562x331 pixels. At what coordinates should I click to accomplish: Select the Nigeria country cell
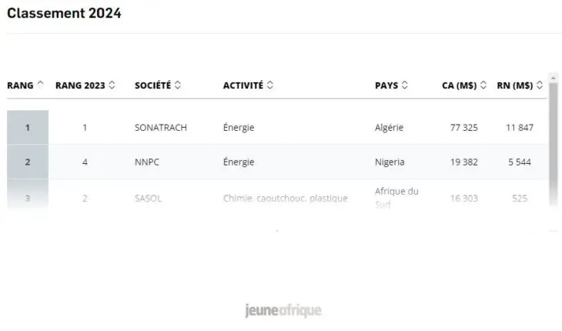390,162
